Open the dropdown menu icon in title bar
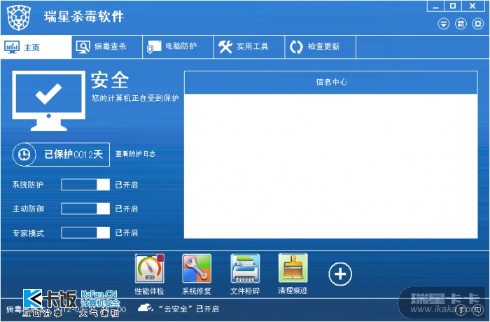Screen dimensions: 490x322 pyautogui.click(x=443, y=24)
